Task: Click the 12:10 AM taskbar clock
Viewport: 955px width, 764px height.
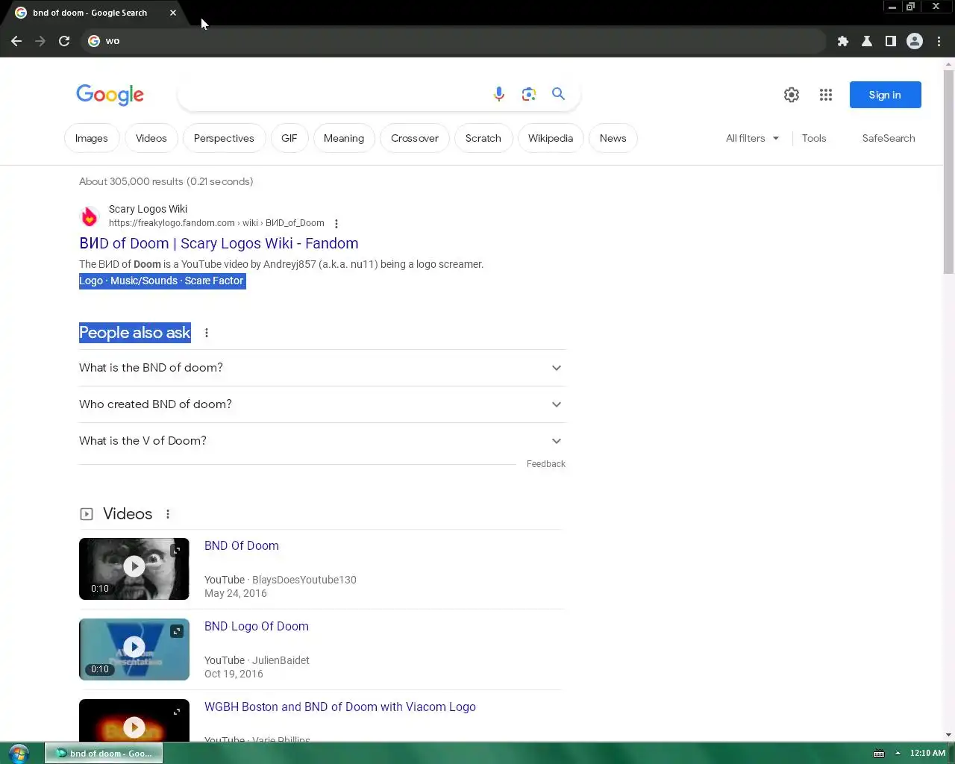Action: 927,754
